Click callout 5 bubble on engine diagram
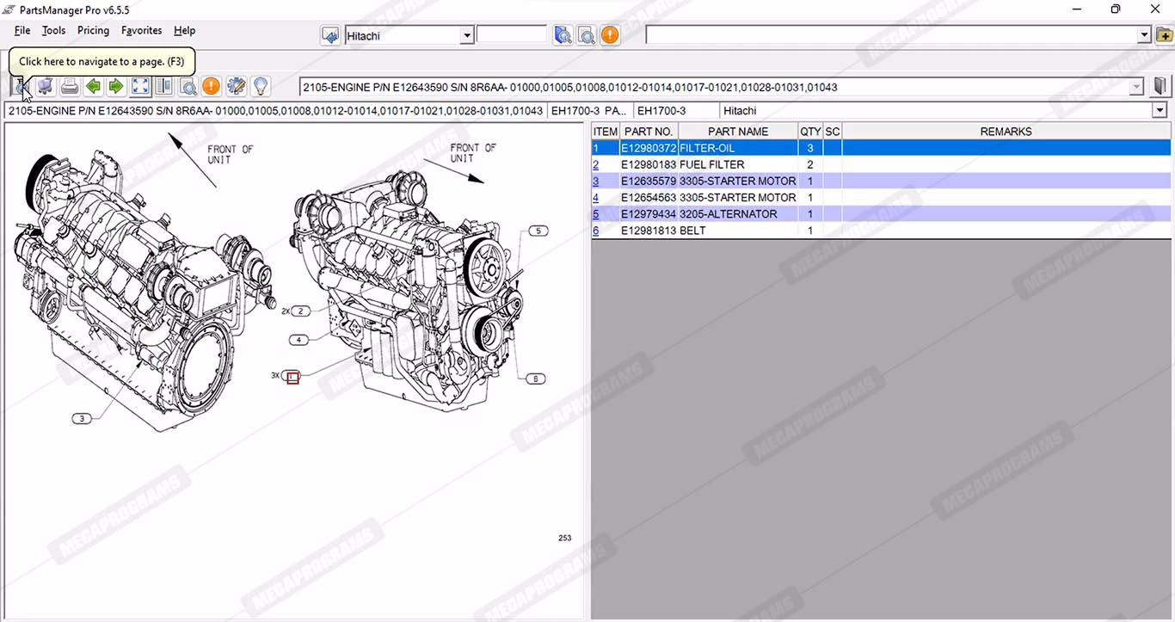 click(538, 231)
